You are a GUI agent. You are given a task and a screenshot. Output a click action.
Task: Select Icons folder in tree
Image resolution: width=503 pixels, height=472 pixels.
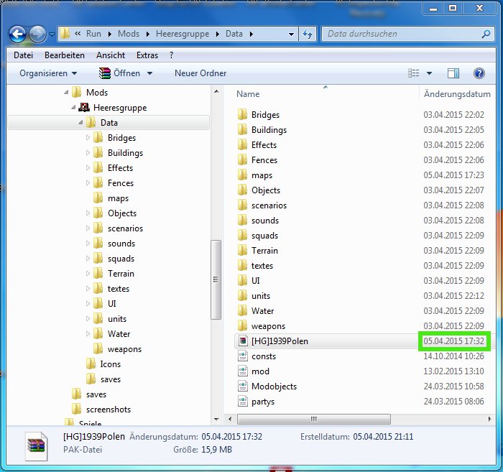point(91,364)
